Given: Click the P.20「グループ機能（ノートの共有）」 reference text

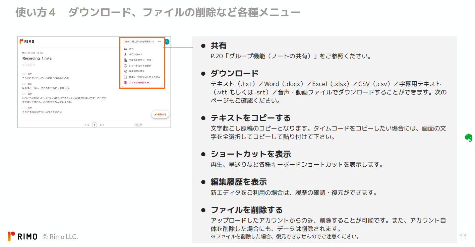Looking at the screenshot, I should [x=264, y=56].
